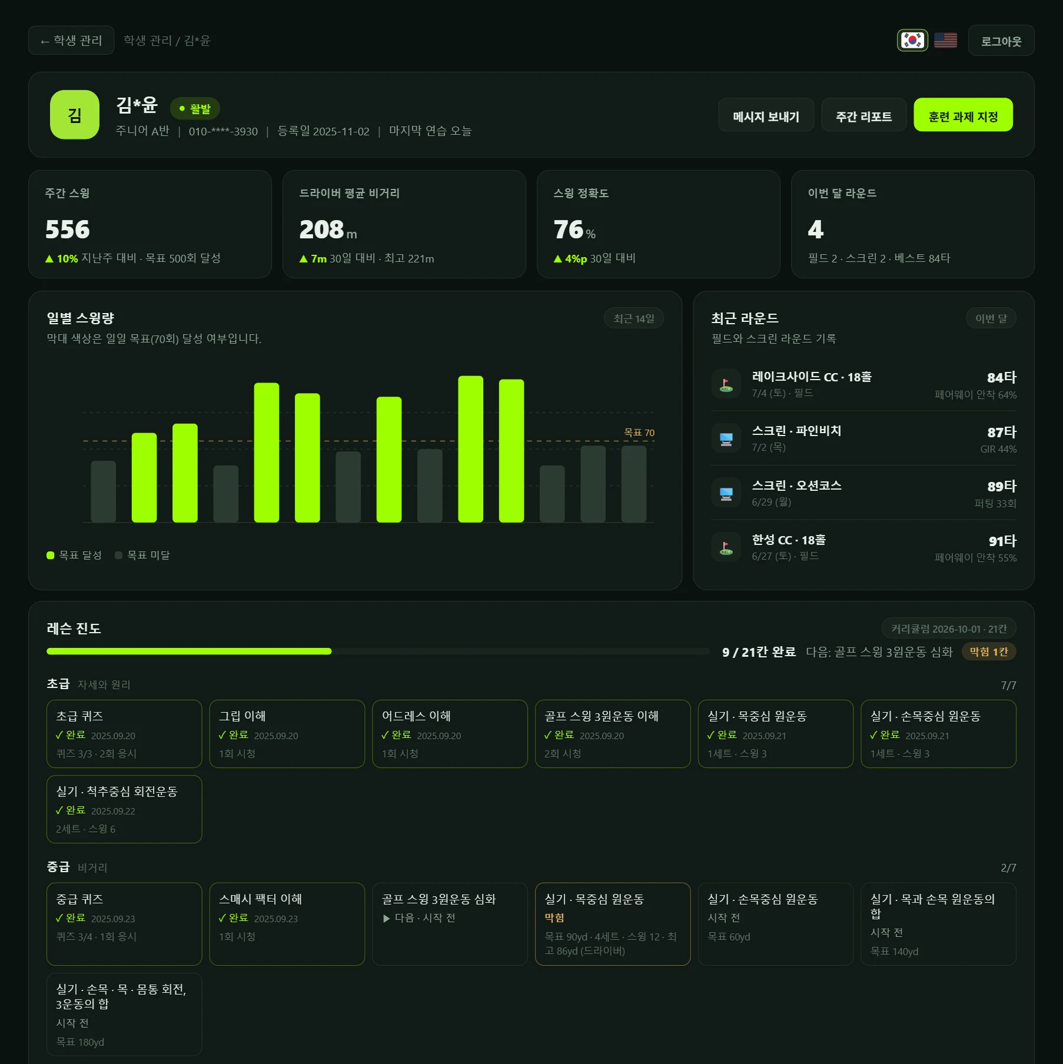Log out with 로그아웃 button
This screenshot has height=1064, width=1063.
coord(1001,41)
